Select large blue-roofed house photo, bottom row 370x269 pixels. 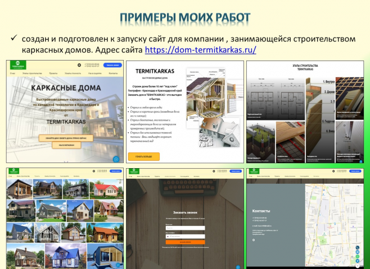pyautogui.click(x=66, y=256)
